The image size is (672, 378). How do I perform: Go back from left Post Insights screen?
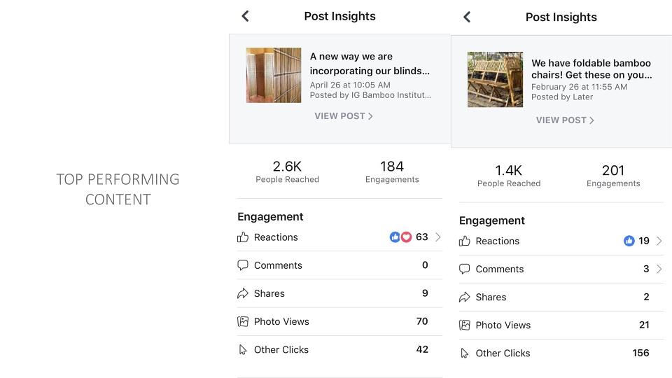[245, 16]
